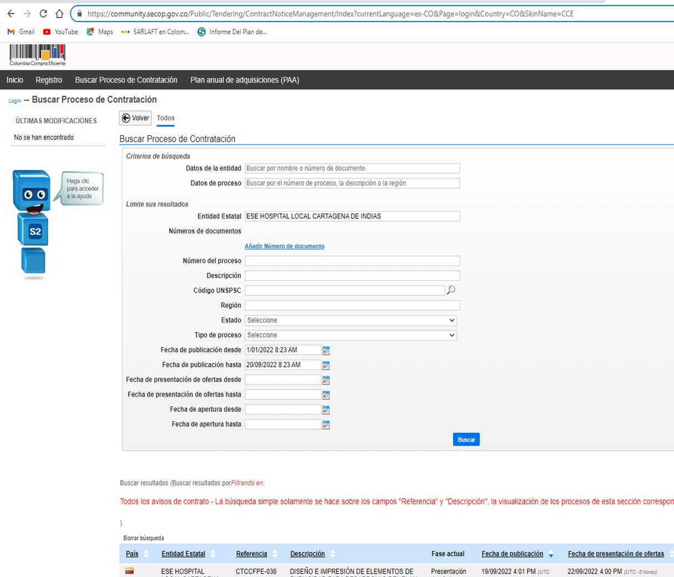This screenshot has height=577, width=674.
Task: Click the Añadir Número de documento link
Action: (x=284, y=246)
